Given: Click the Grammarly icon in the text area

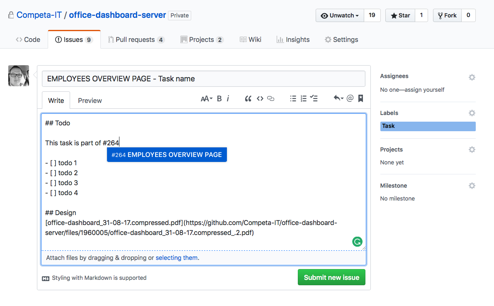Looking at the screenshot, I should (357, 242).
